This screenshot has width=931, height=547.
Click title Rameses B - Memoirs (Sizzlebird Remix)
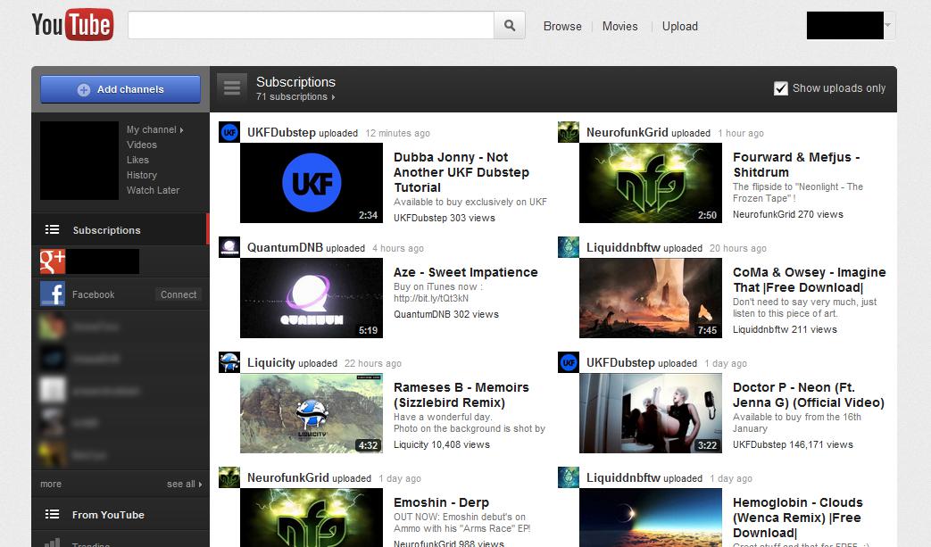[x=461, y=394]
